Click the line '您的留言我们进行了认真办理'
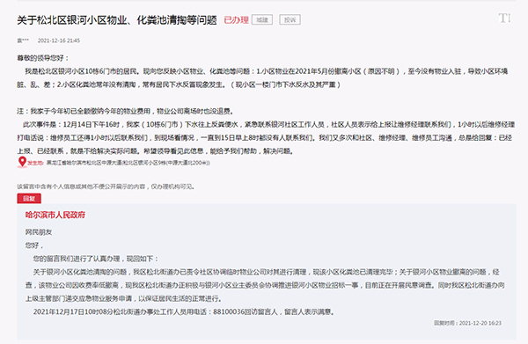 coord(95,259)
